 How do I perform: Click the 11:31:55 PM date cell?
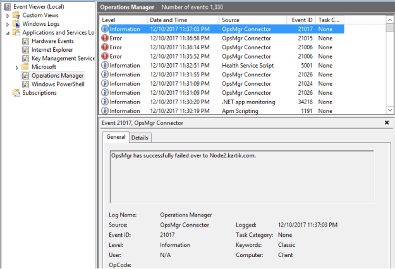click(x=180, y=75)
